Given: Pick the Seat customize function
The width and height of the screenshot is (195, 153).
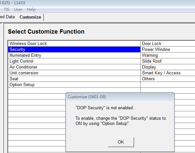Looking at the screenshot, I should tap(74, 79).
